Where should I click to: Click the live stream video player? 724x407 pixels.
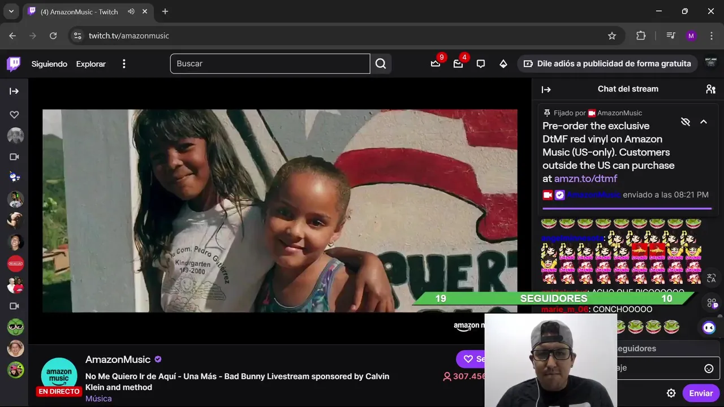pyautogui.click(x=280, y=211)
